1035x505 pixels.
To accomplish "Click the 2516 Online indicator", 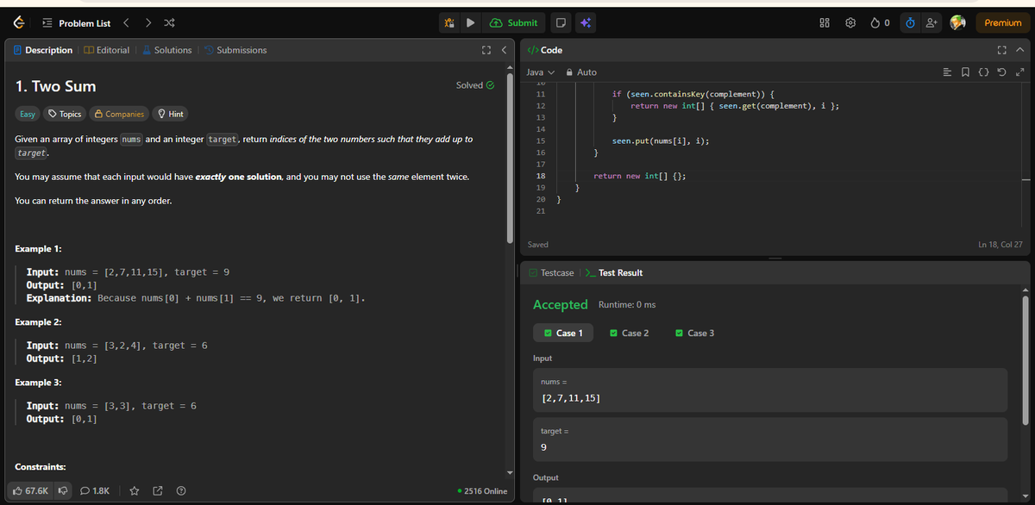I will [482, 490].
